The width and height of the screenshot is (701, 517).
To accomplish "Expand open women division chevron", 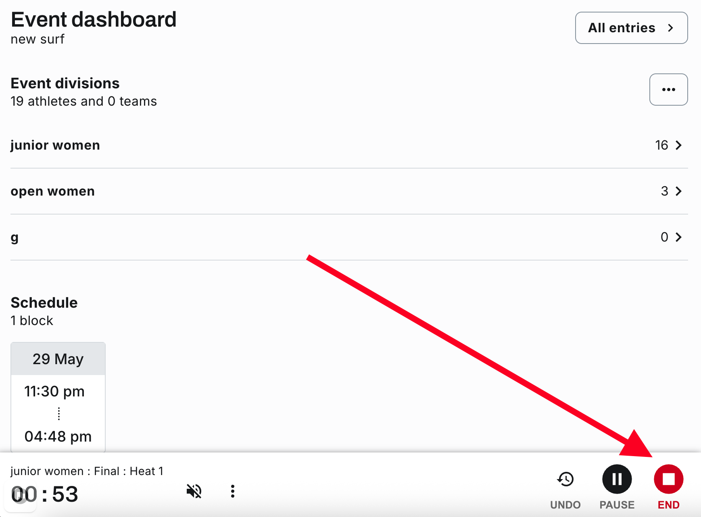I will [678, 191].
